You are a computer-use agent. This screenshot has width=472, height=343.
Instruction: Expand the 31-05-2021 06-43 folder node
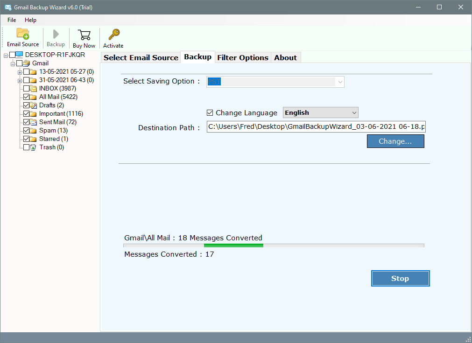coord(20,81)
